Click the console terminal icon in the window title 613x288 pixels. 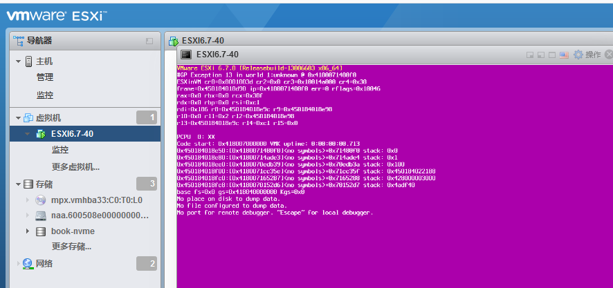[187, 55]
